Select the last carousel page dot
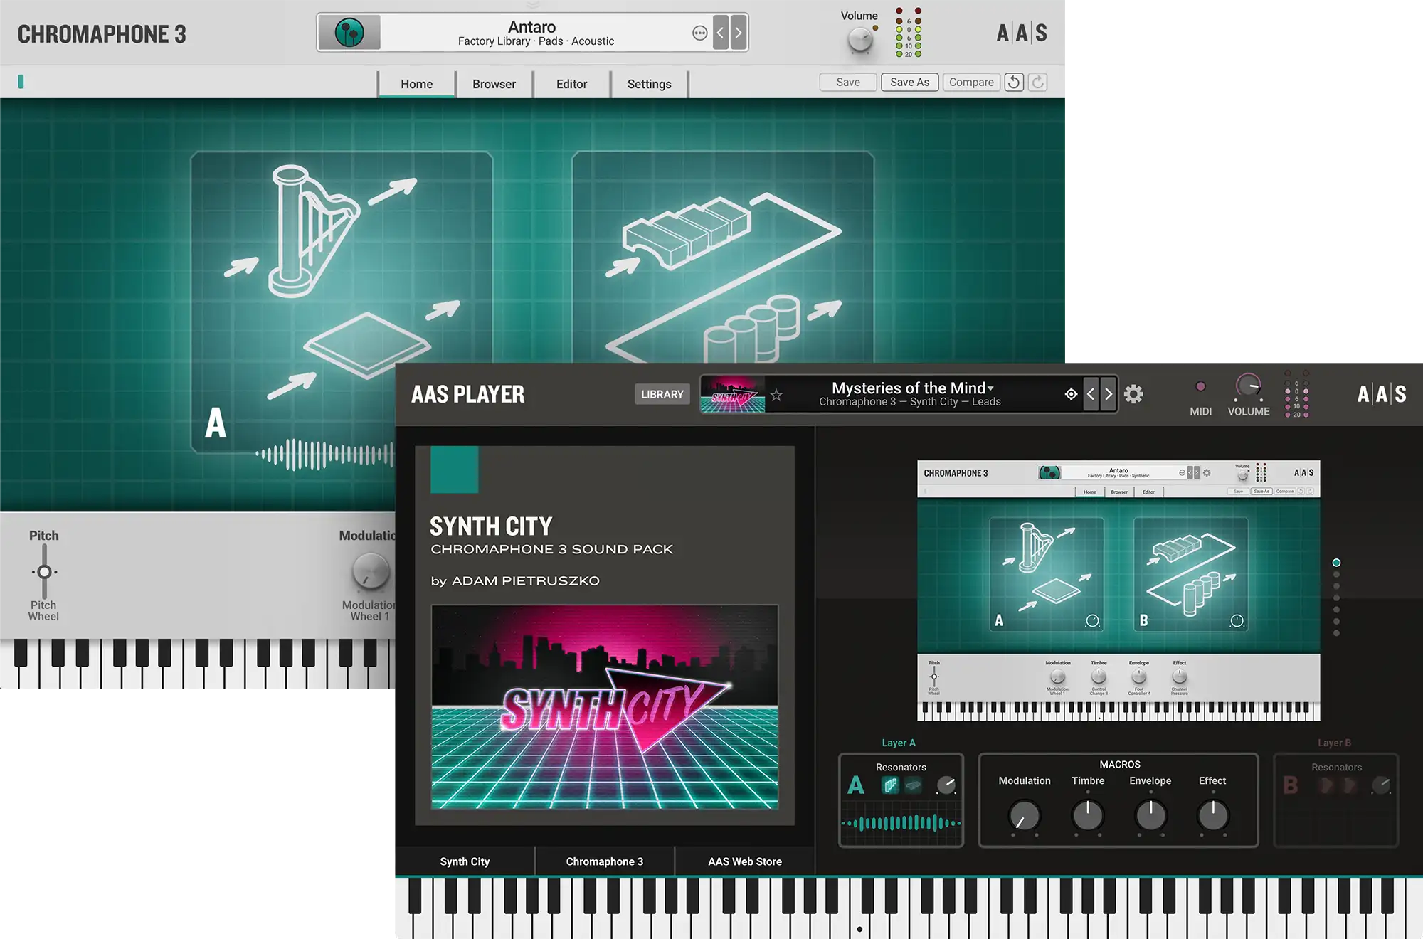Viewport: 1423px width, 939px height. [1336, 633]
